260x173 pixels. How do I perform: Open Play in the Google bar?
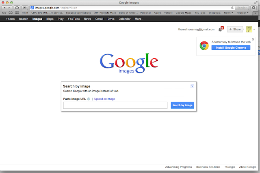[x=61, y=19]
